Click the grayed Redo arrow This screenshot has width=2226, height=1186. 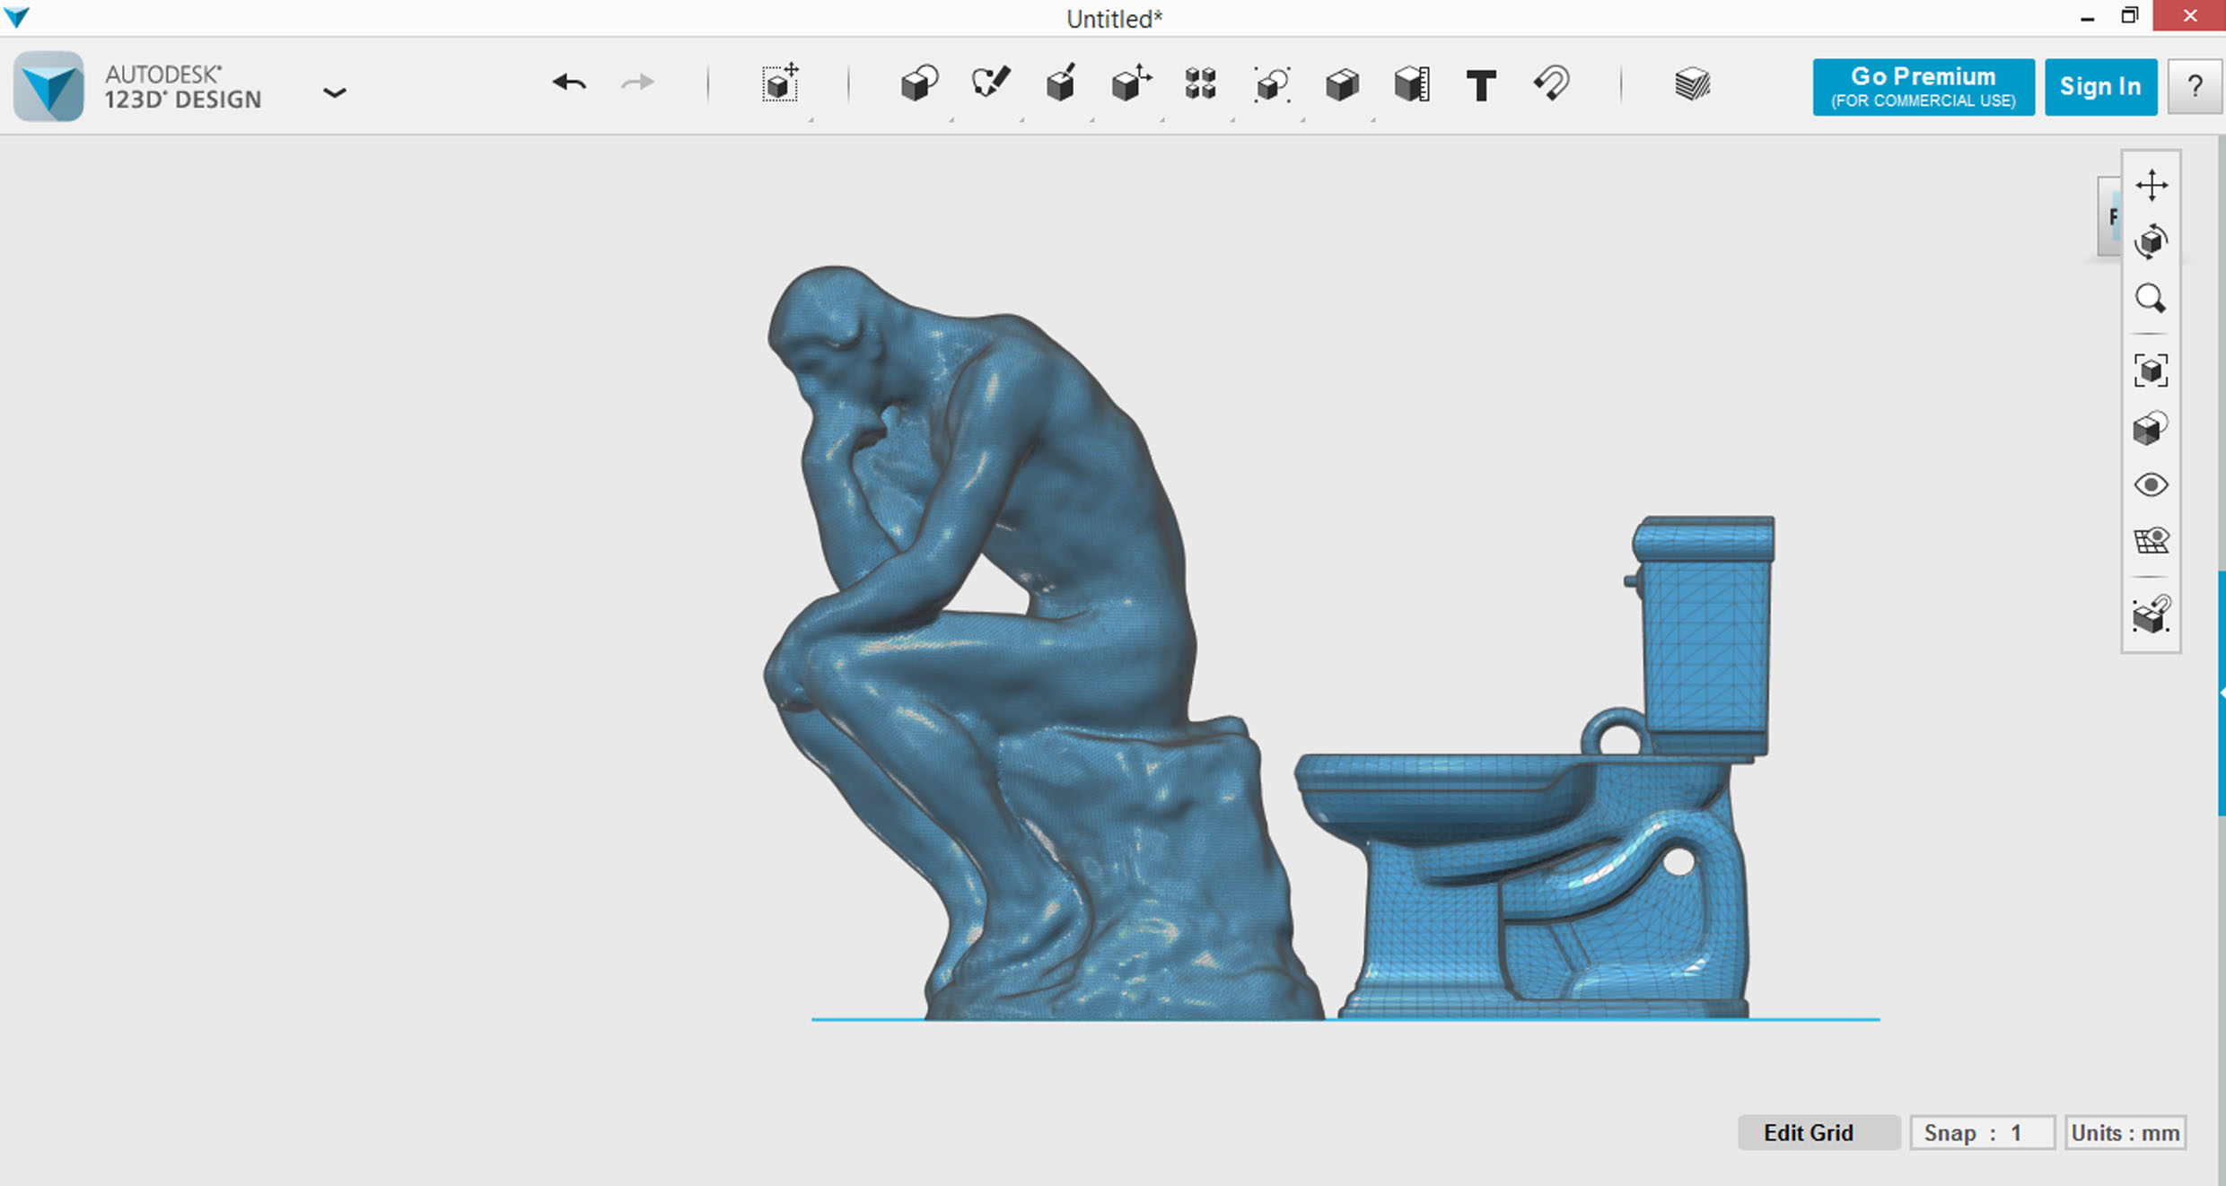coord(638,83)
